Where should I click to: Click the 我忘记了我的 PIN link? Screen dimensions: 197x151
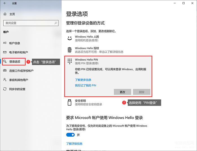pyautogui.click(x=86, y=85)
